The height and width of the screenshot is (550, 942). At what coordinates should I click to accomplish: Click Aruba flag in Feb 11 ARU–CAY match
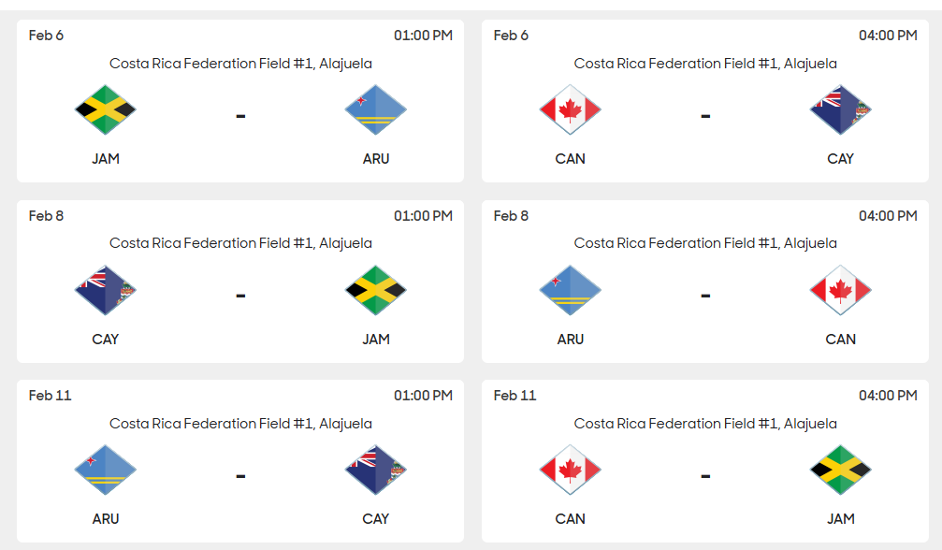pyautogui.click(x=105, y=470)
